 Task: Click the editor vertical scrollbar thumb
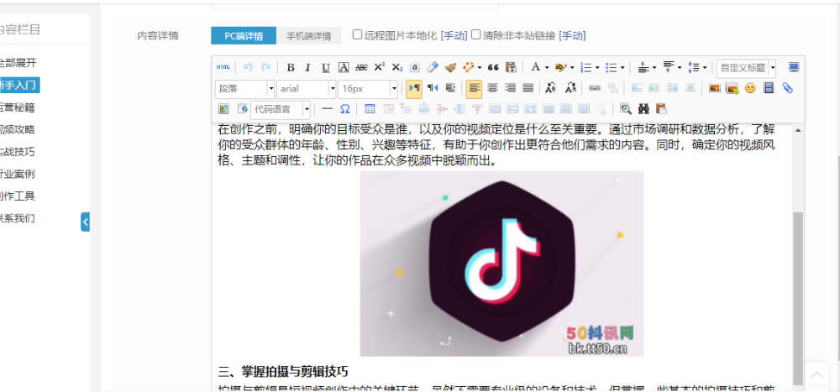click(x=798, y=297)
